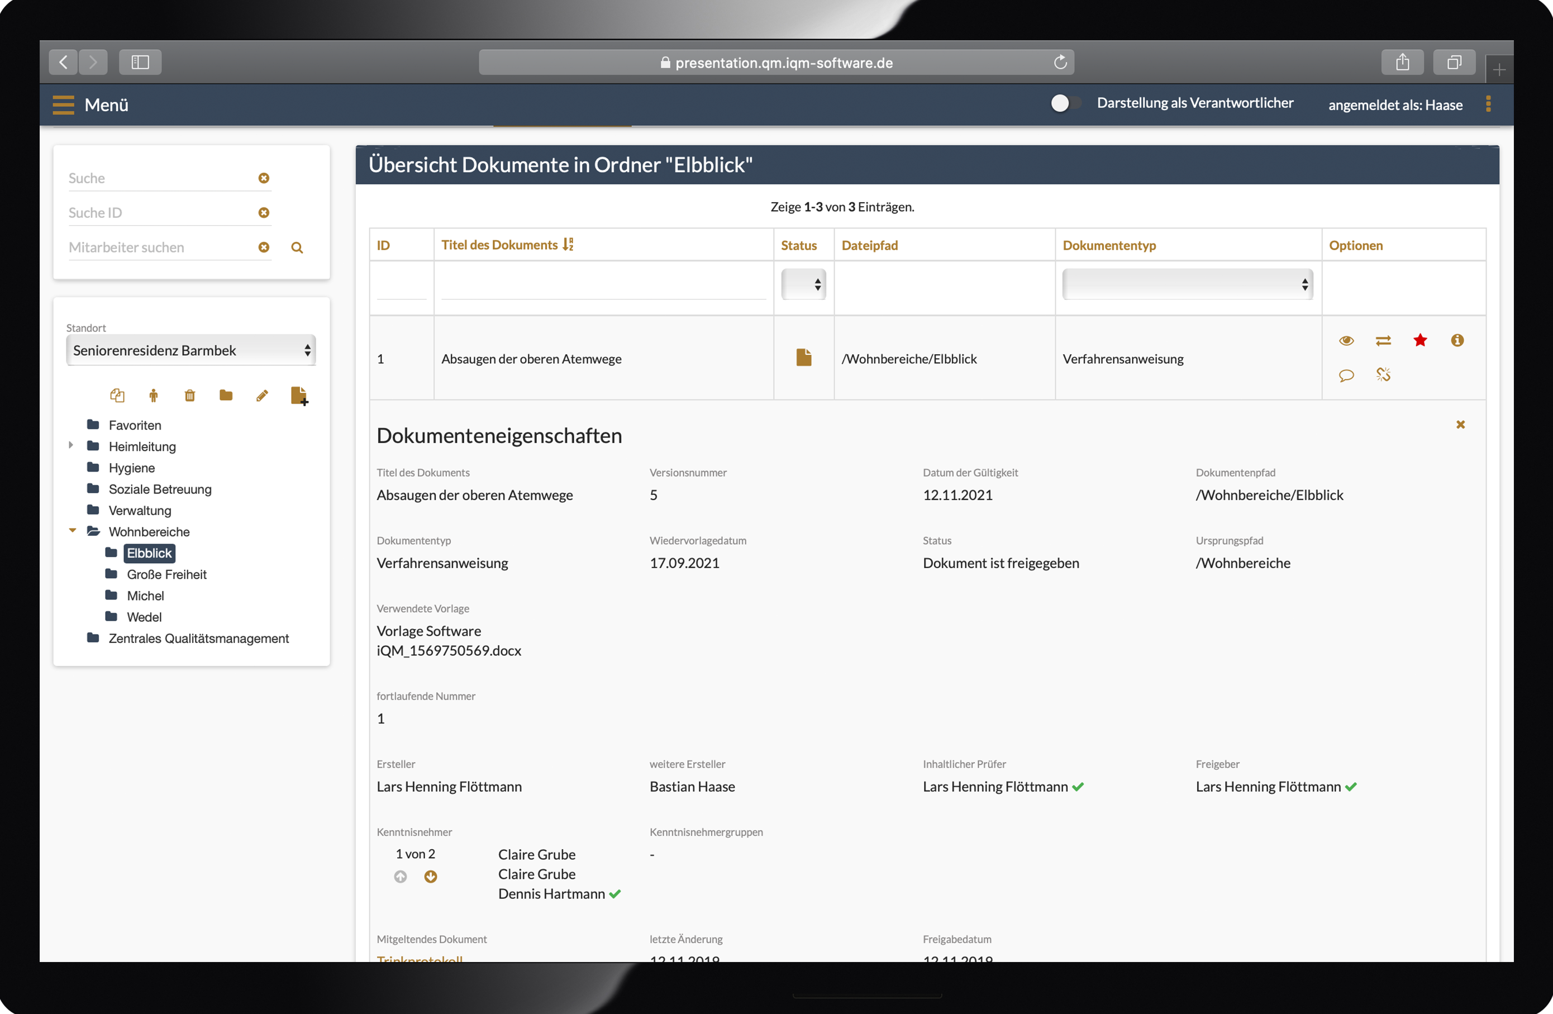Toggle the red favorite star
This screenshot has height=1014, width=1553.
click(x=1420, y=340)
